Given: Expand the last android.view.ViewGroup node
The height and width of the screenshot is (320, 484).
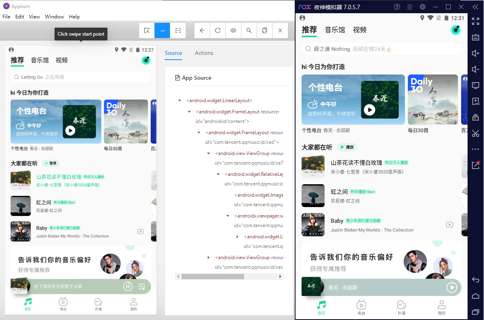Looking at the screenshot, I should coord(209,258).
